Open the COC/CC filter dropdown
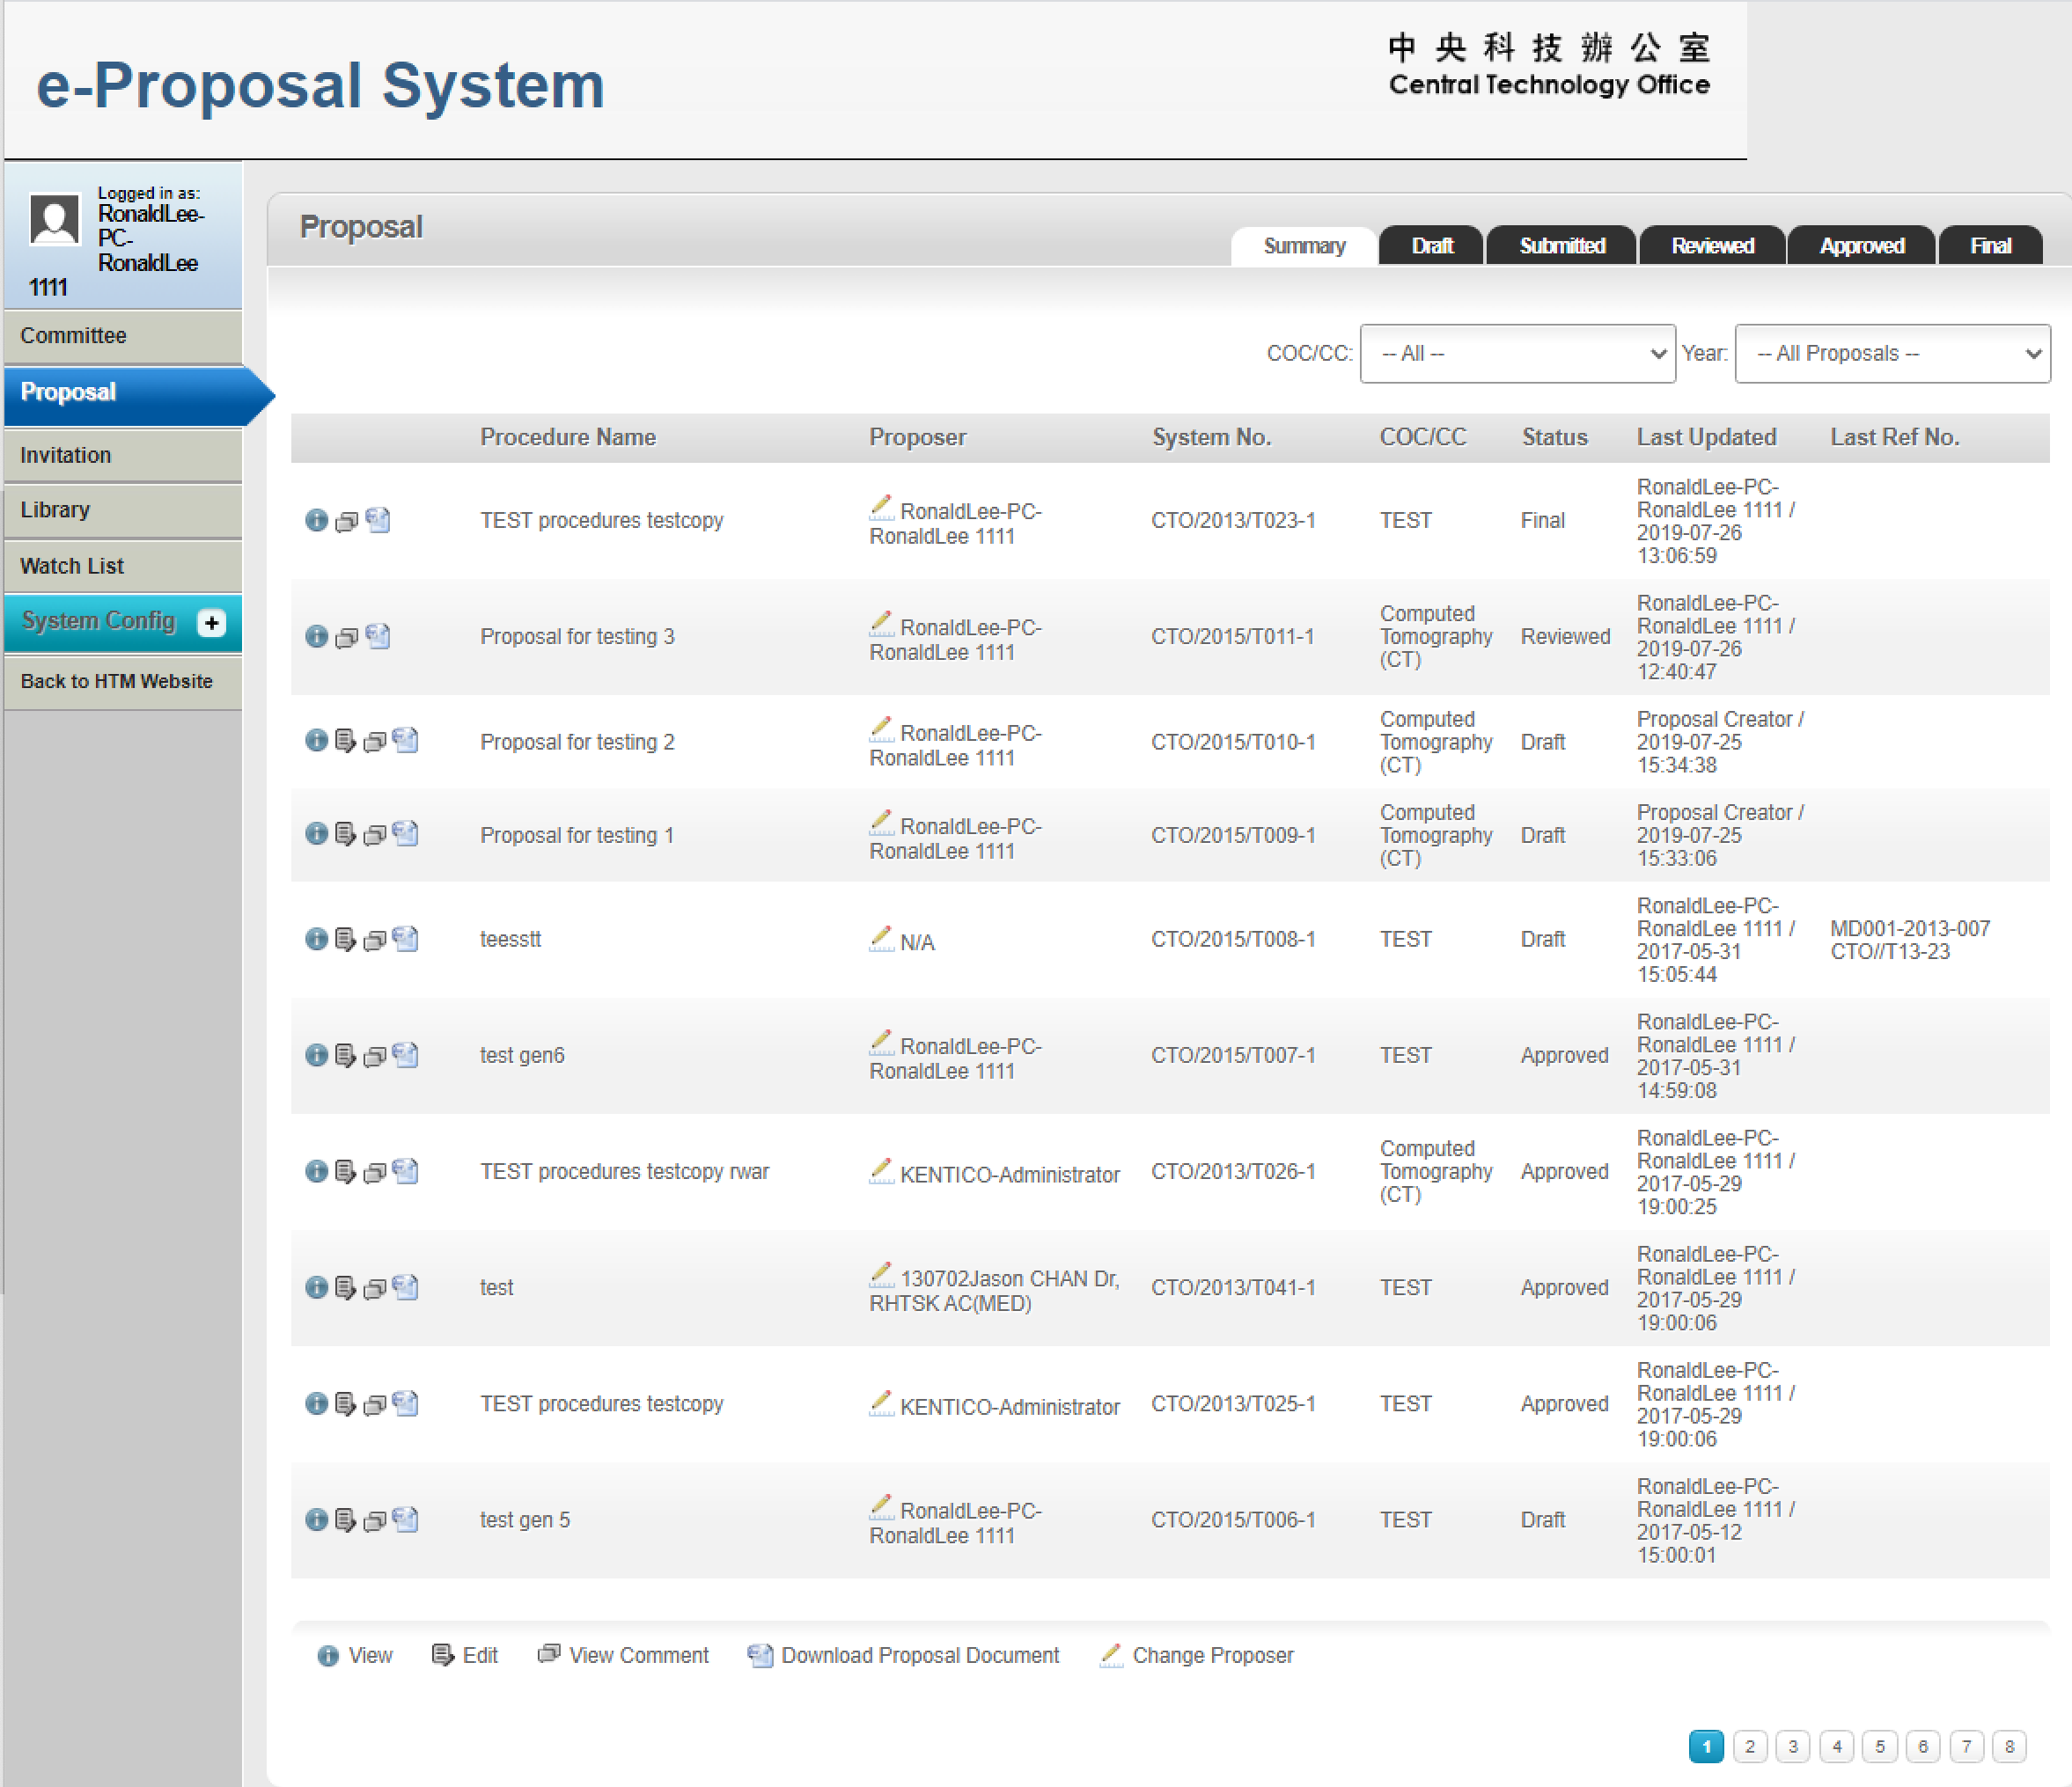 1517,353
